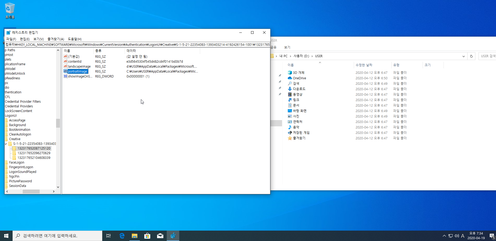Sort Explorer files by 수정한 날짜 column

tap(364, 65)
